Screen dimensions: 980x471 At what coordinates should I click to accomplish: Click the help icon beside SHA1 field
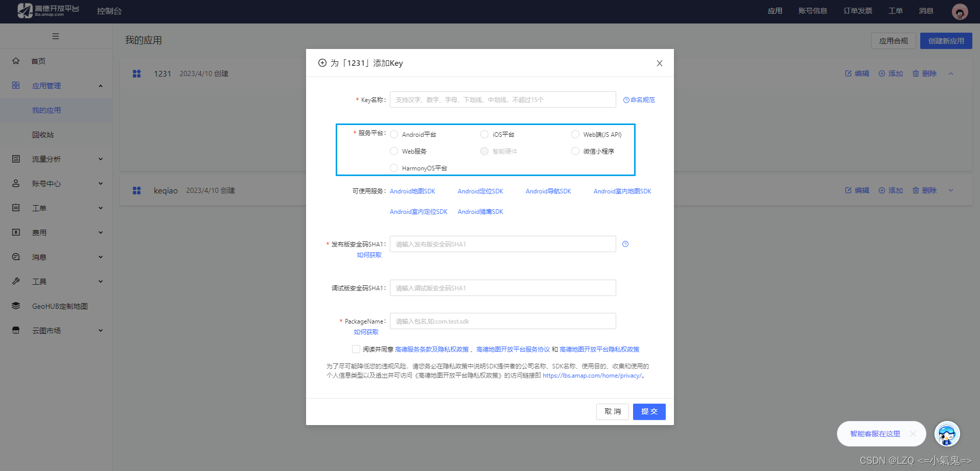click(x=625, y=244)
